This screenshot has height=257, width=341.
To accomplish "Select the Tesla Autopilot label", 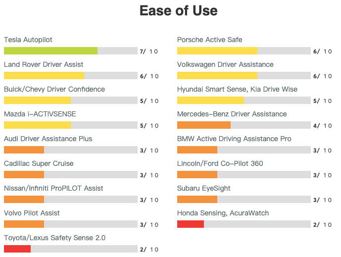I will (28, 40).
